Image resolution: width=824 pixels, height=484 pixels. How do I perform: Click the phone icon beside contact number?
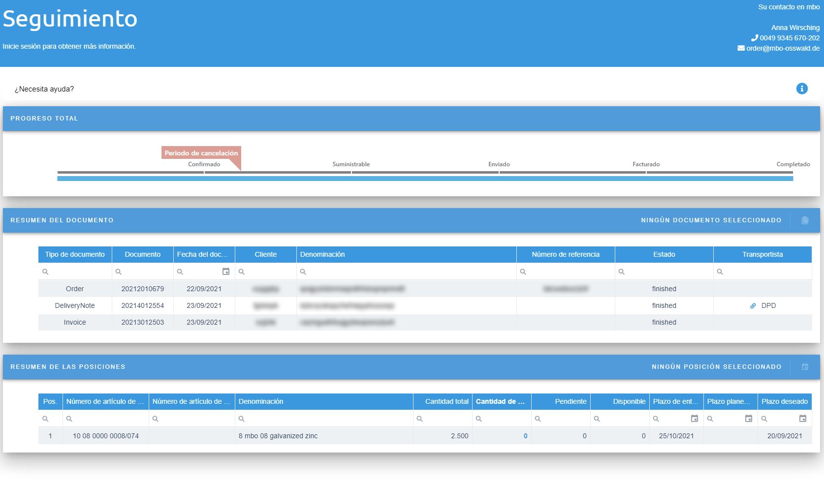click(x=754, y=38)
